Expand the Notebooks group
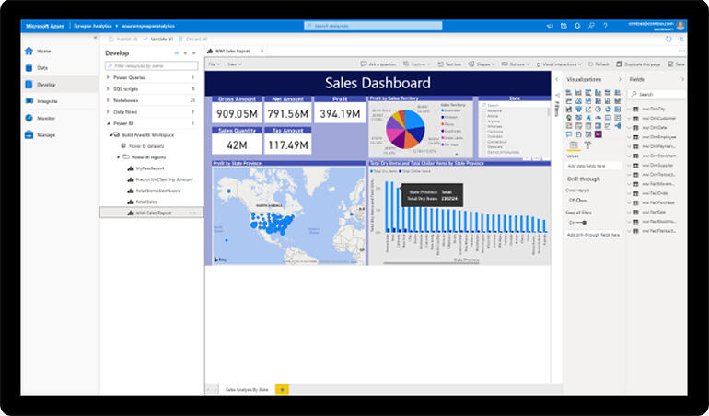The height and width of the screenshot is (416, 709). pyautogui.click(x=108, y=100)
